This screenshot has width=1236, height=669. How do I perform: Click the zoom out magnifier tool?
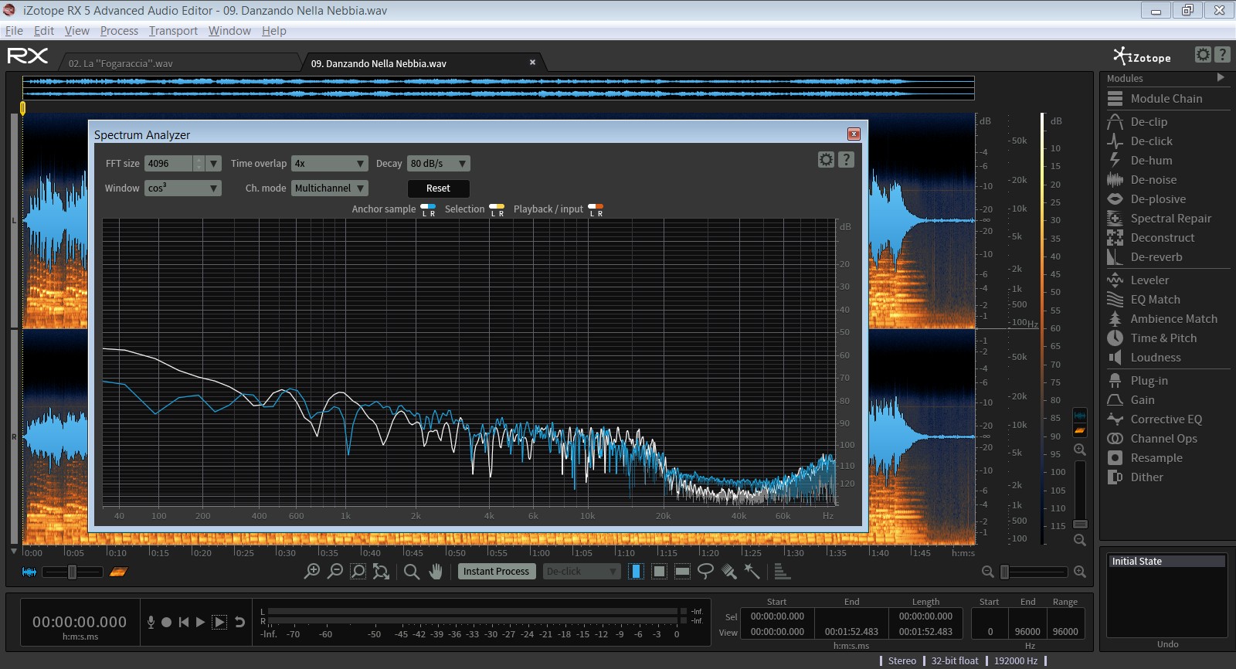[x=334, y=572]
